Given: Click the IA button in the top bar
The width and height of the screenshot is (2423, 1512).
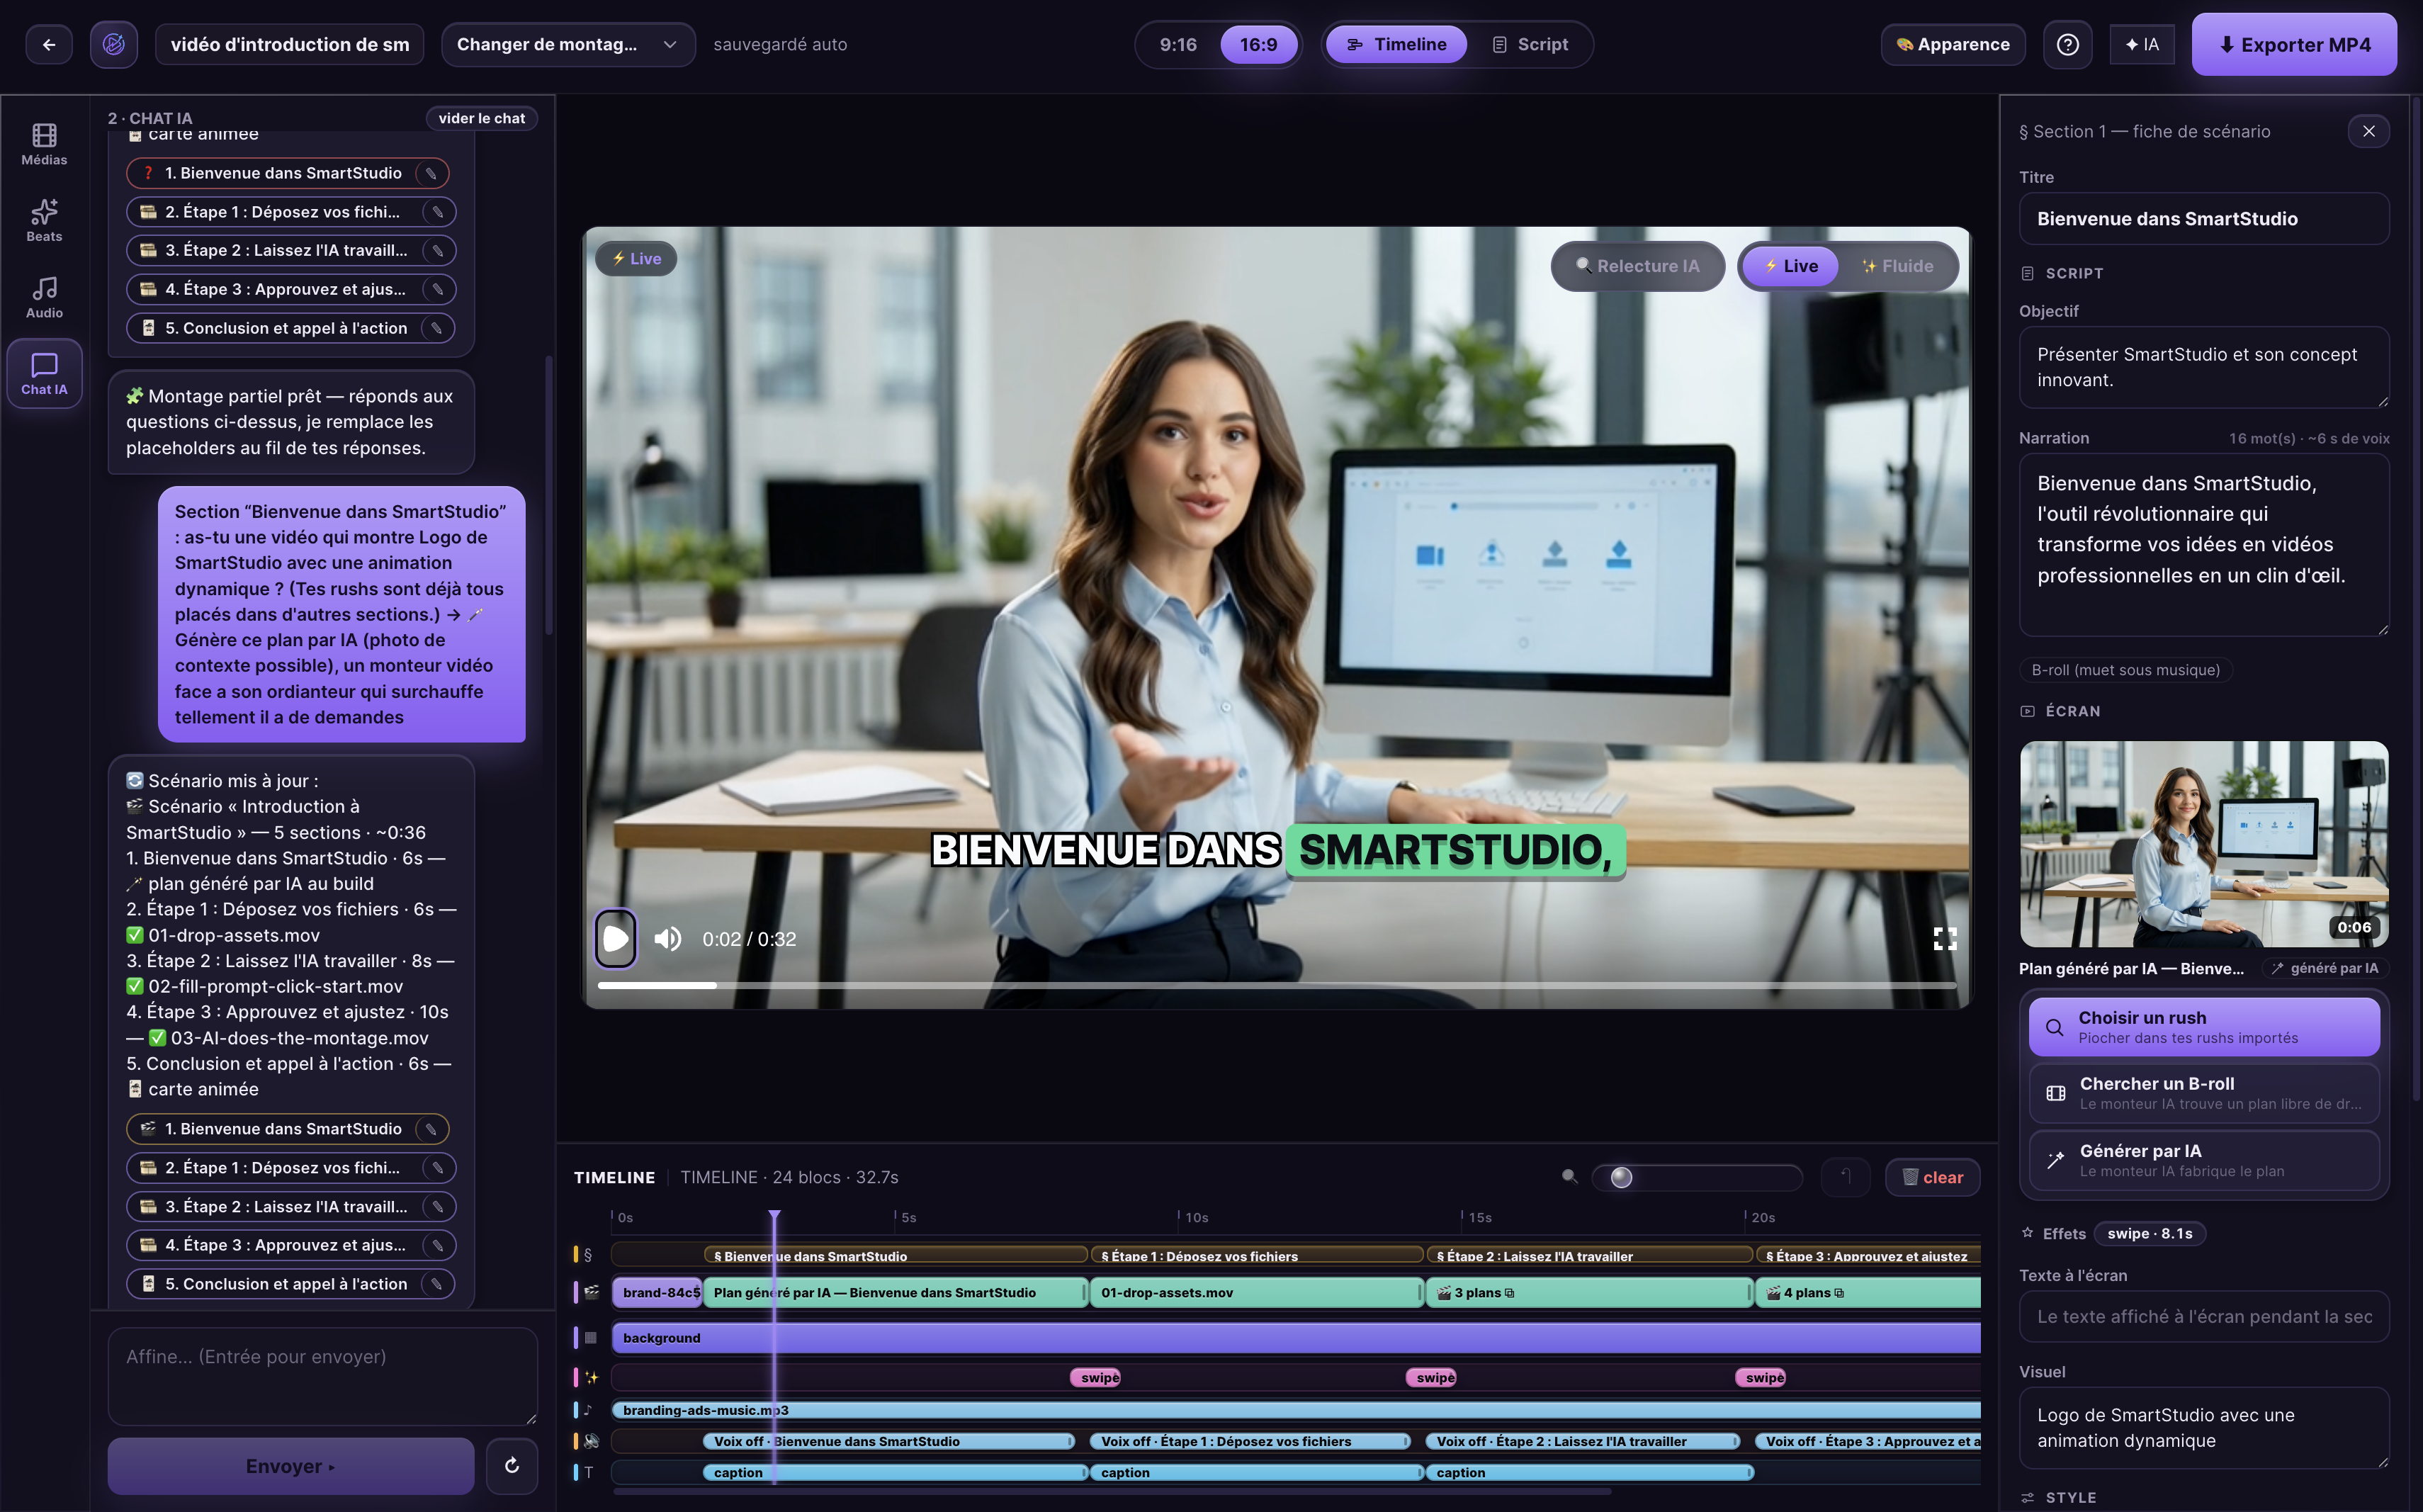Looking at the screenshot, I should 2142,44.
